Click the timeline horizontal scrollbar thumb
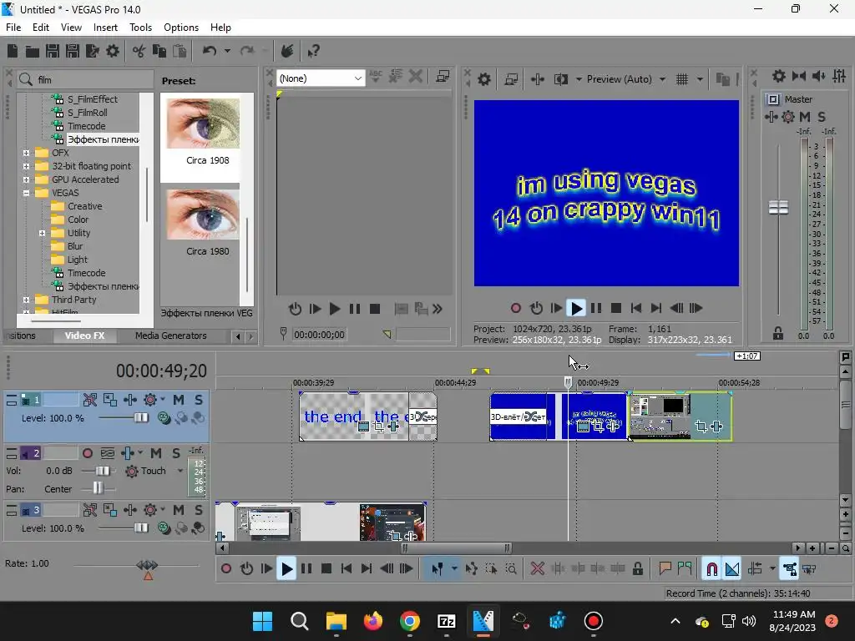The height and width of the screenshot is (641, 855). [456, 548]
